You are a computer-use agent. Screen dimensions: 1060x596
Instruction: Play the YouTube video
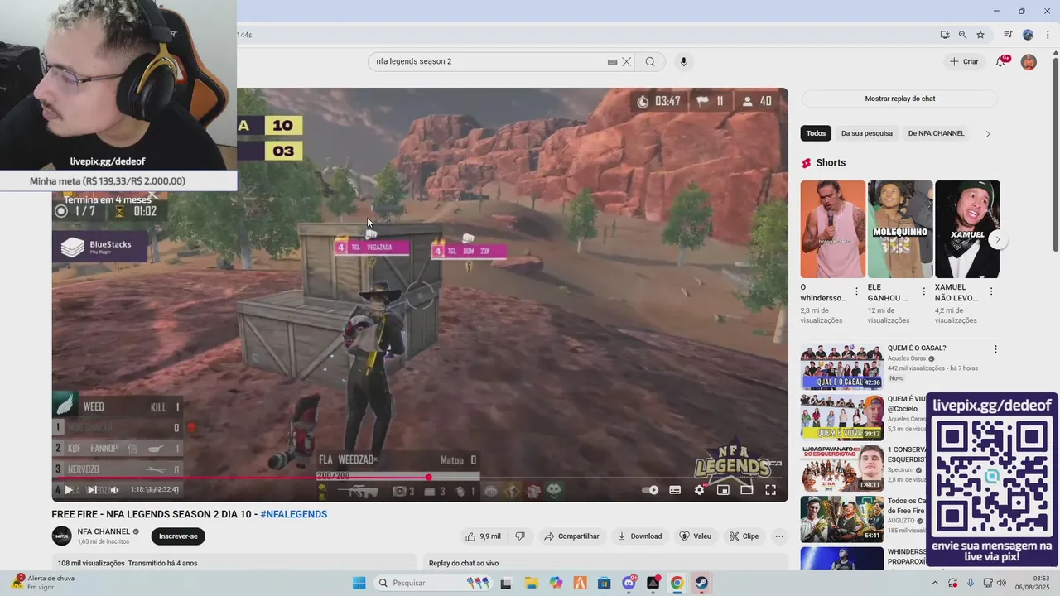(69, 490)
